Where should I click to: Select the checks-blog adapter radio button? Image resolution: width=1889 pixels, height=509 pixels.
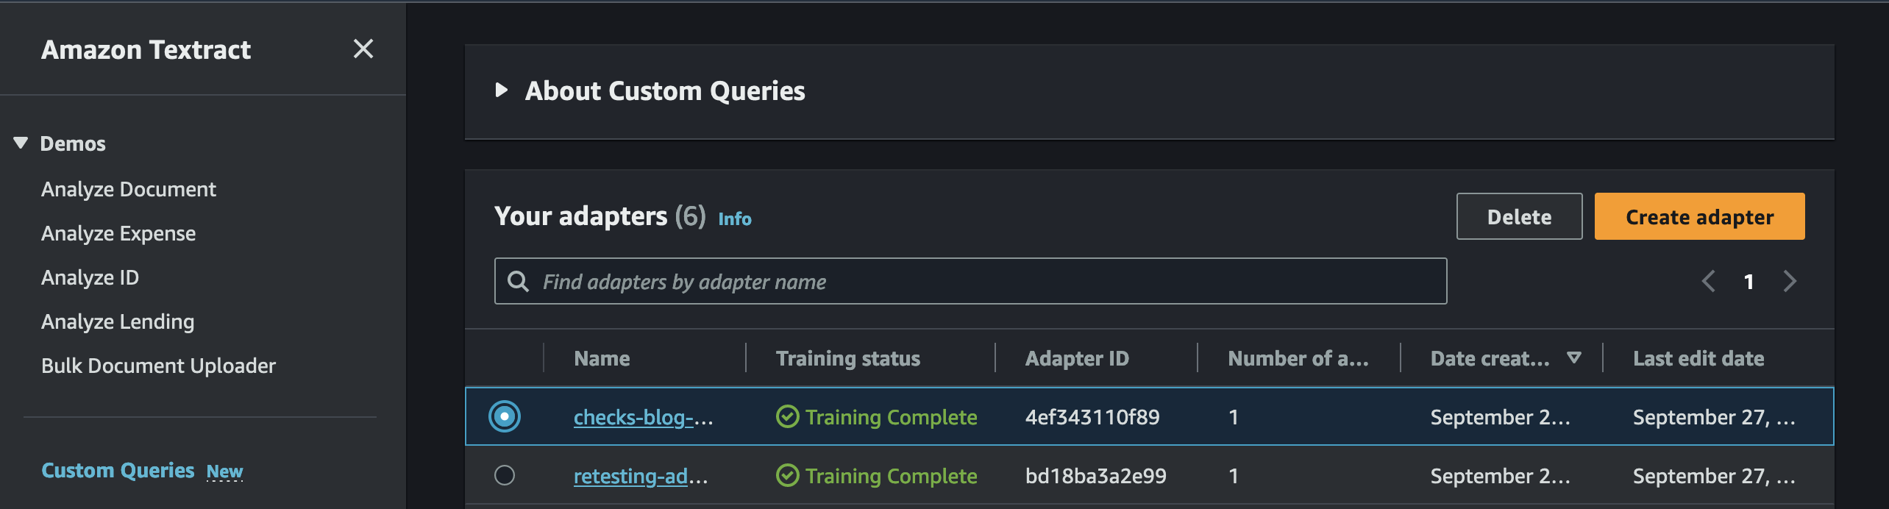click(x=505, y=416)
